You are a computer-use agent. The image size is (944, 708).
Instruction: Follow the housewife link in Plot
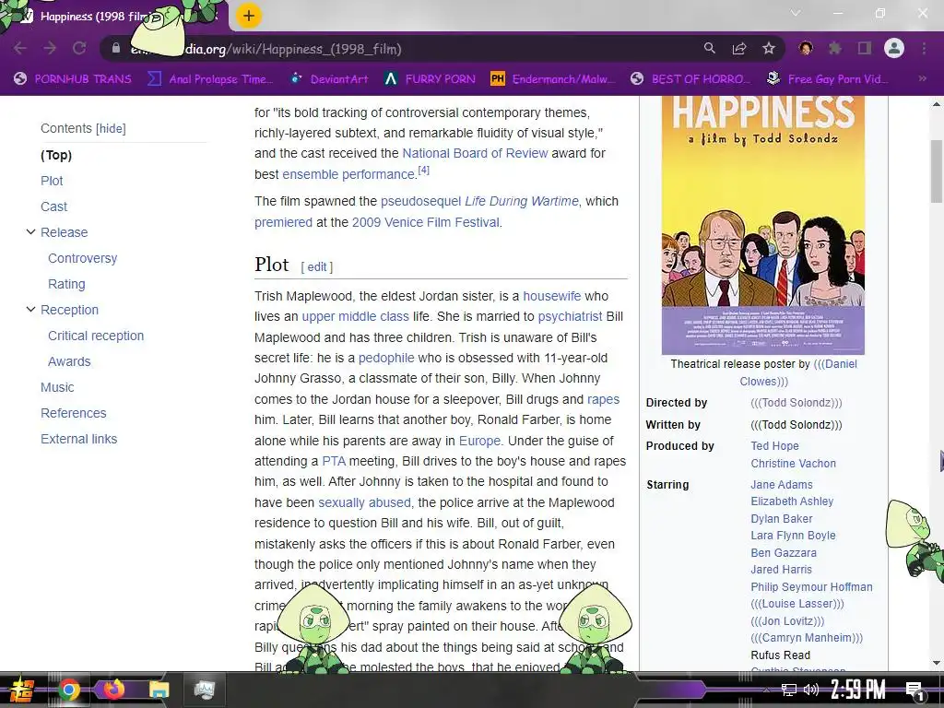coord(552,296)
